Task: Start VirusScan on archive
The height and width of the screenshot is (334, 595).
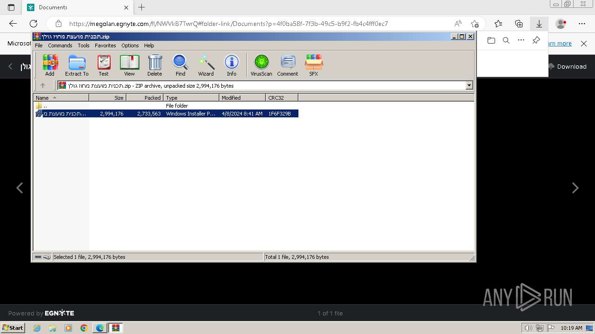Action: tap(261, 65)
